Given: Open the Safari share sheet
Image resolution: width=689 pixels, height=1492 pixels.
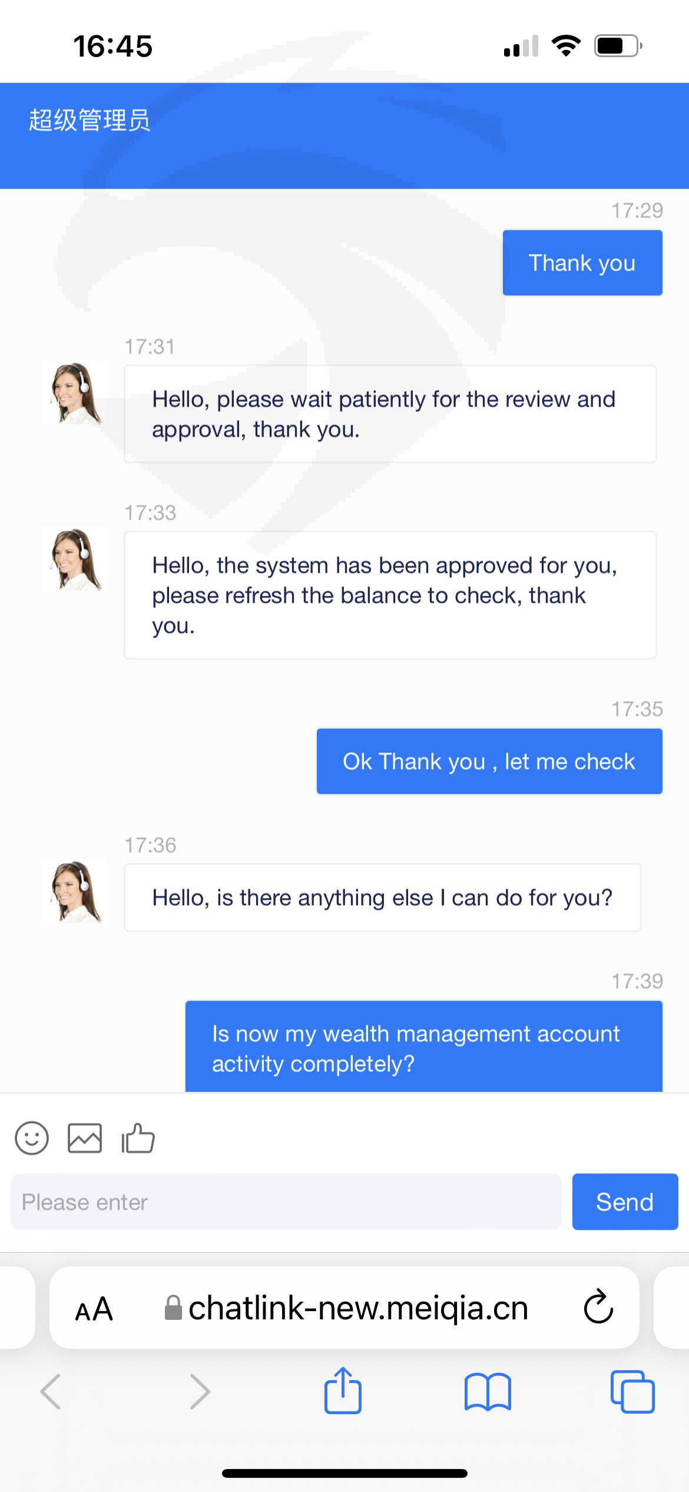Looking at the screenshot, I should coord(343,1391).
